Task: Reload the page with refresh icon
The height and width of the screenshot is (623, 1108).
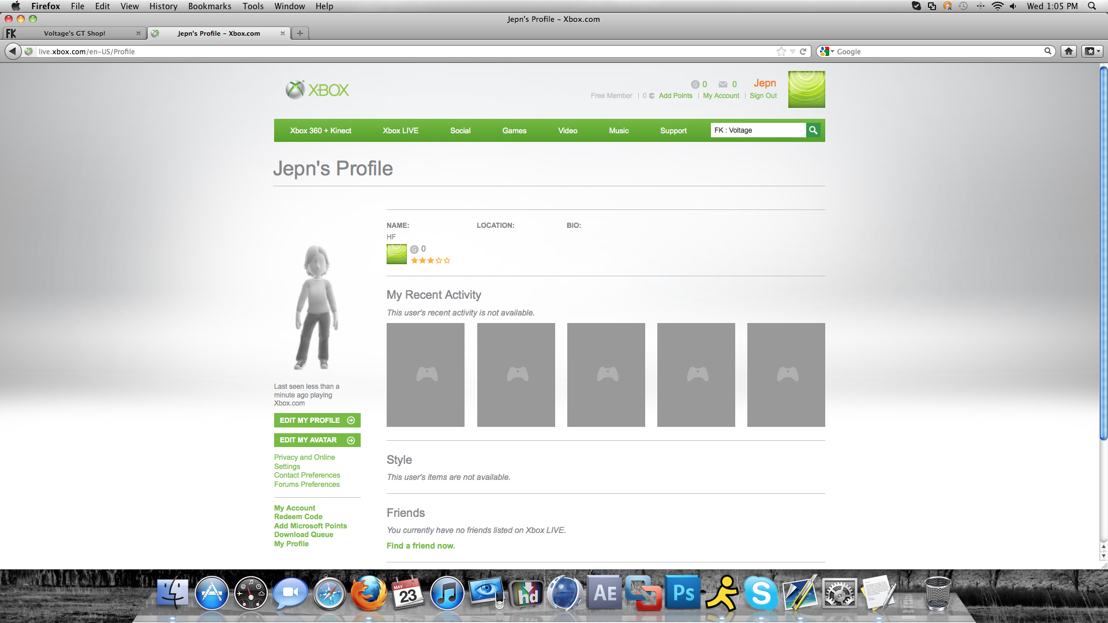Action: pos(803,51)
